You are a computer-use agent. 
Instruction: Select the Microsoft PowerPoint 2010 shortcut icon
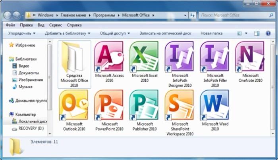(108, 105)
